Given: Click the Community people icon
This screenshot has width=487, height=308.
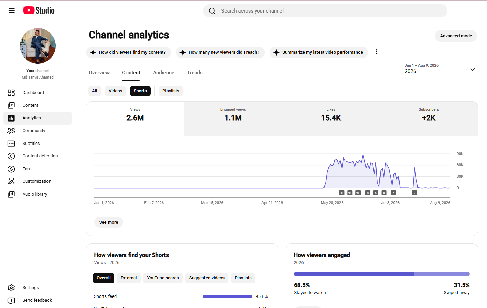Looking at the screenshot, I should coord(11,131).
